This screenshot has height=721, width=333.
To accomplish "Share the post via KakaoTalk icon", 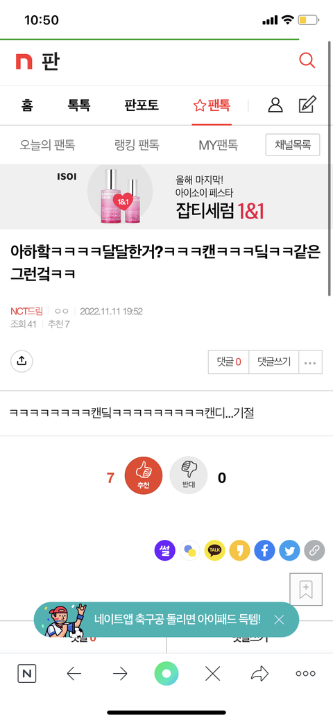I will coord(214,550).
